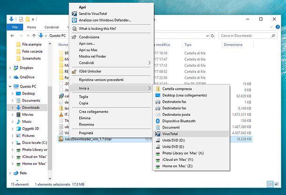
Task: Expand the Dropbox tree node
Action: [10, 68]
